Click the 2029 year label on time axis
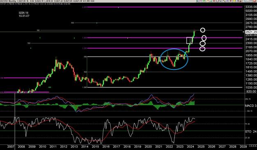The image size is (257, 150). click(x=243, y=147)
